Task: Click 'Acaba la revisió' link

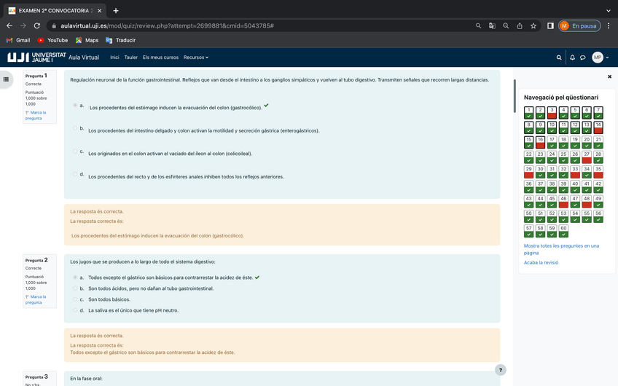Action: 541,262
